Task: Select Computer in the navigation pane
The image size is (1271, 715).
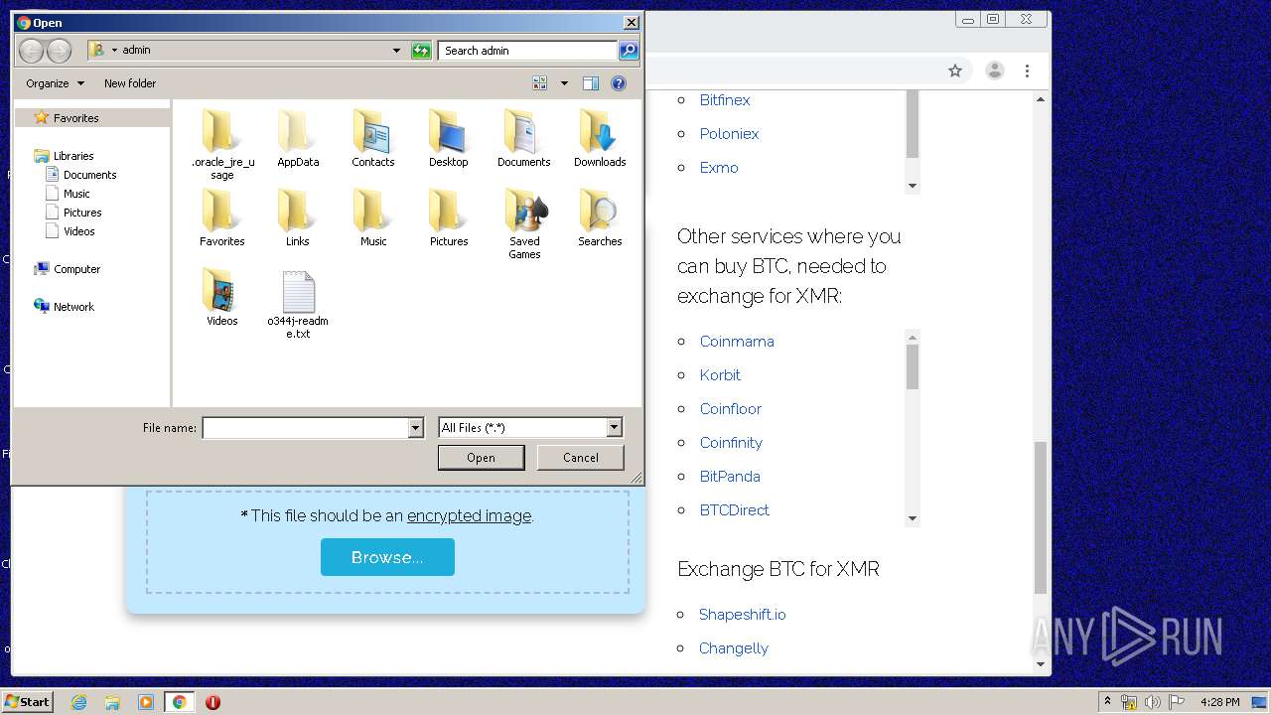Action: (x=76, y=269)
